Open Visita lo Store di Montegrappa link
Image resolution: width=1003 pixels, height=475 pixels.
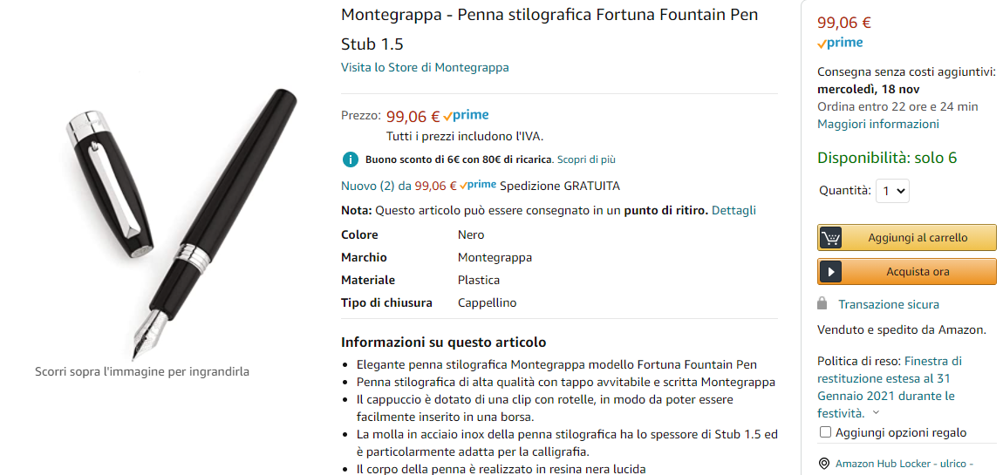tap(425, 67)
